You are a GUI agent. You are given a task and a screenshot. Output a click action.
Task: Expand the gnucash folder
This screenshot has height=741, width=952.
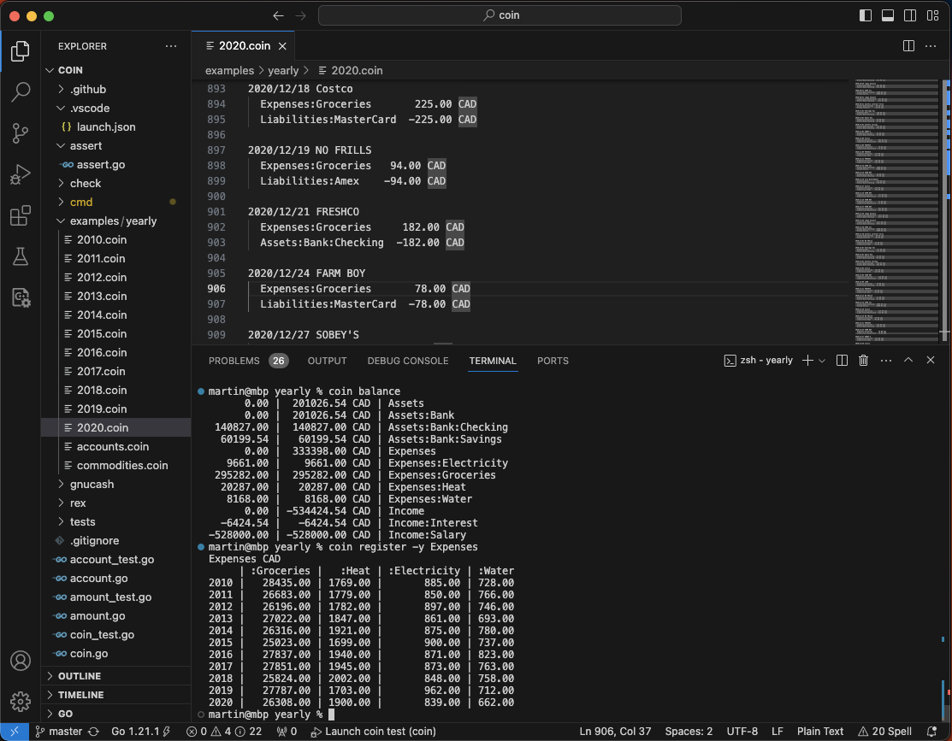tap(92, 484)
